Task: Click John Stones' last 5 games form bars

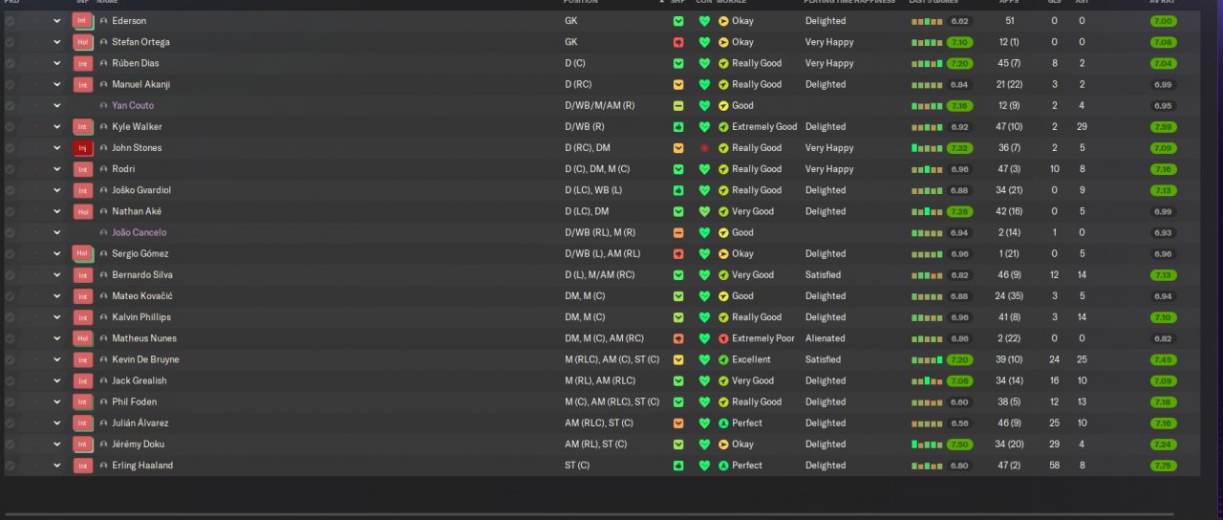Action: [x=927, y=148]
